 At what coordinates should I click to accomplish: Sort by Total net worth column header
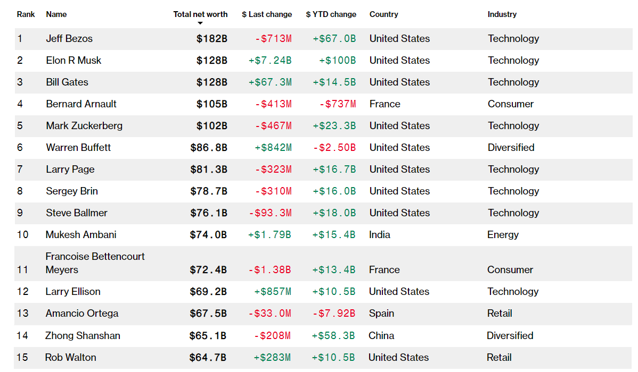(200, 14)
